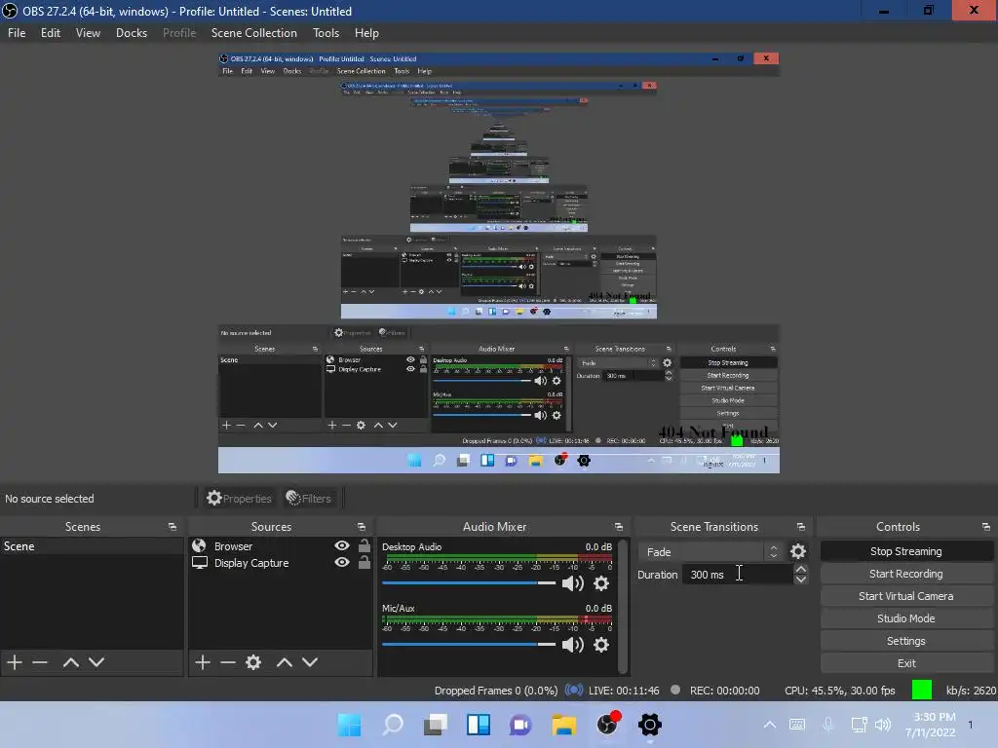Image resolution: width=998 pixels, height=748 pixels.
Task: Click Start Recording button
Action: pyautogui.click(x=905, y=574)
